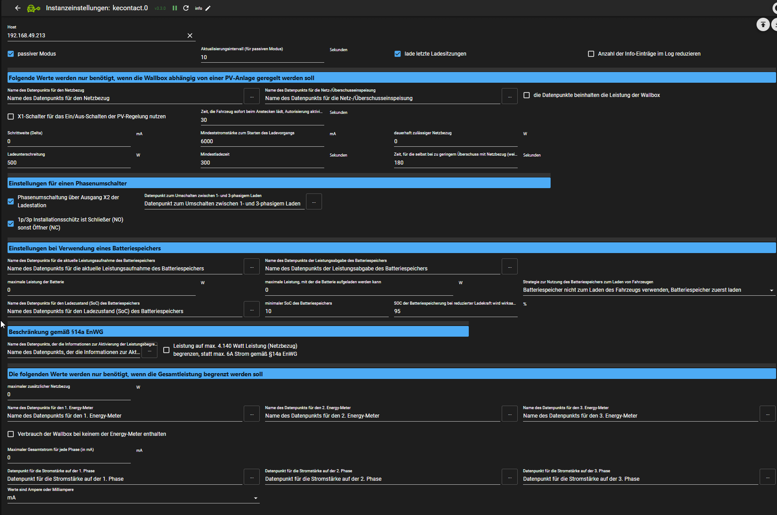Click the back arrow in the header
777x515 pixels.
(x=18, y=8)
